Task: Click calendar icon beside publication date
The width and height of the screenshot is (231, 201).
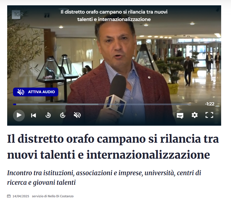Action: coord(9,196)
